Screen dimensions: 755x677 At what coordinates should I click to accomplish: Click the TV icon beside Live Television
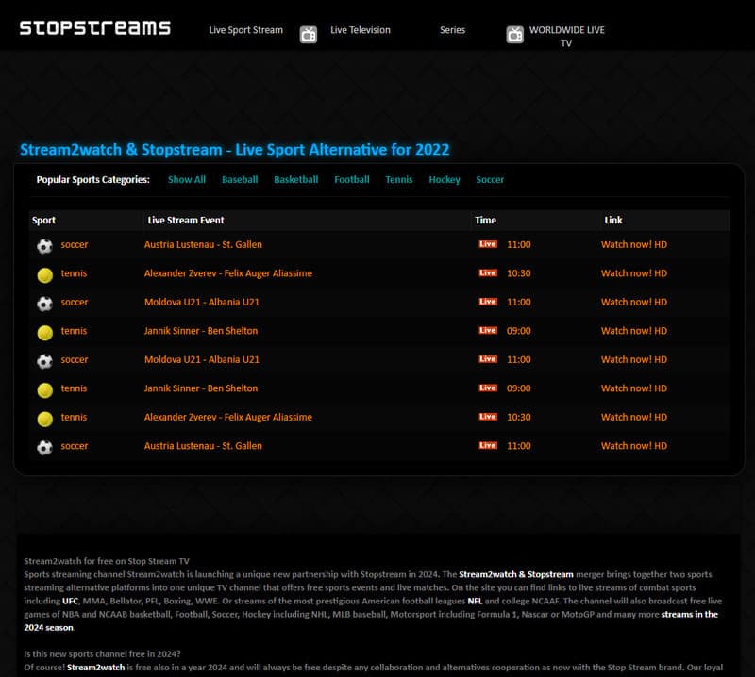[x=309, y=35]
